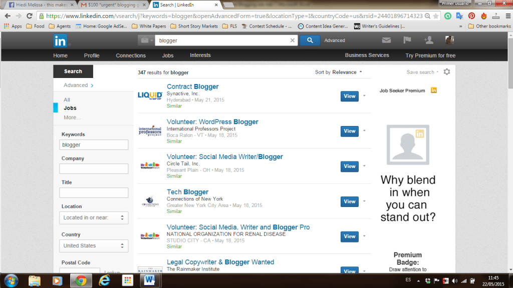Open the Country United States dropdown
This screenshot has height=288, width=513.
coord(94,246)
